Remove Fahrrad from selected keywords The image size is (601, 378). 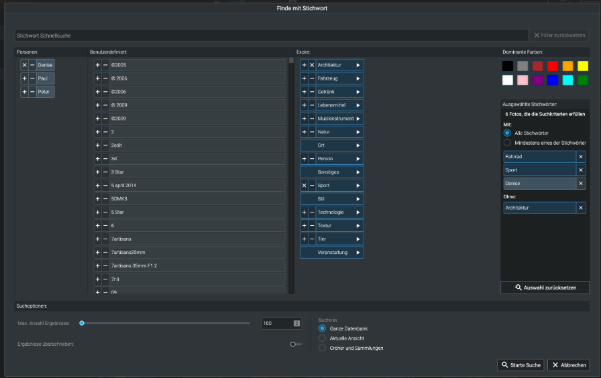[581, 157]
